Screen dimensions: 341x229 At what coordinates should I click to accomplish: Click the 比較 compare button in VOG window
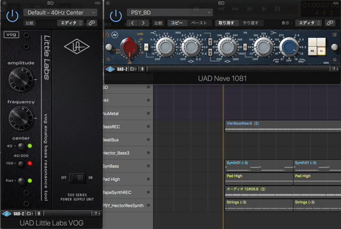pos(30,23)
